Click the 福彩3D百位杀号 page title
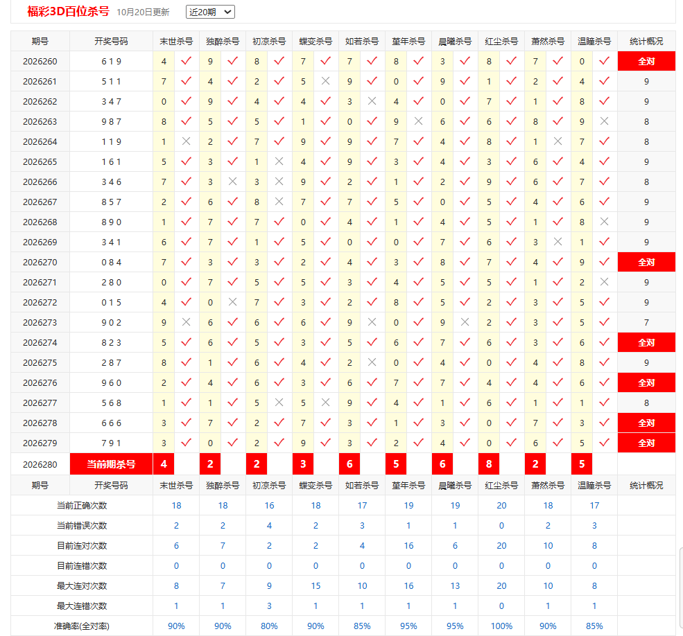Viewport: 683px width, 636px height. pyautogui.click(x=68, y=11)
